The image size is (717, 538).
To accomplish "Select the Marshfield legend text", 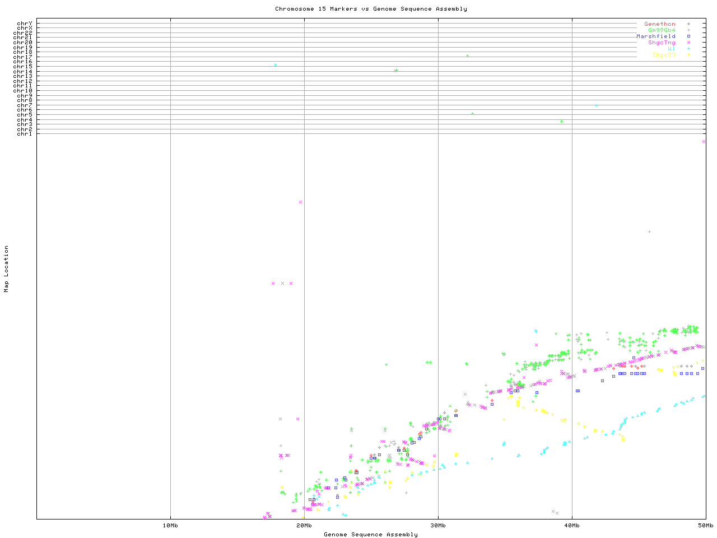I will (x=655, y=36).
